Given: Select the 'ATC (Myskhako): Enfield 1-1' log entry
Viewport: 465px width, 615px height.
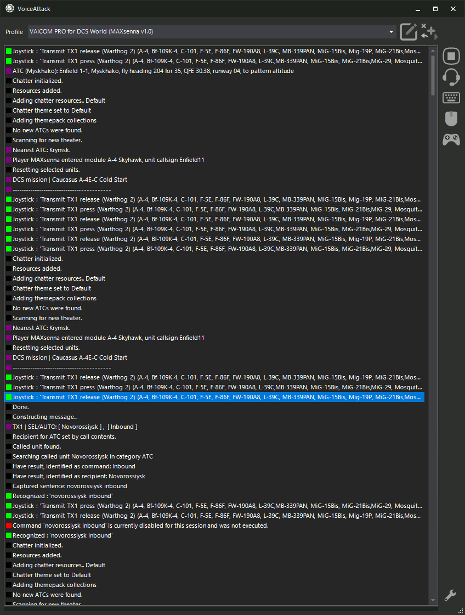Looking at the screenshot, I should (x=214, y=71).
